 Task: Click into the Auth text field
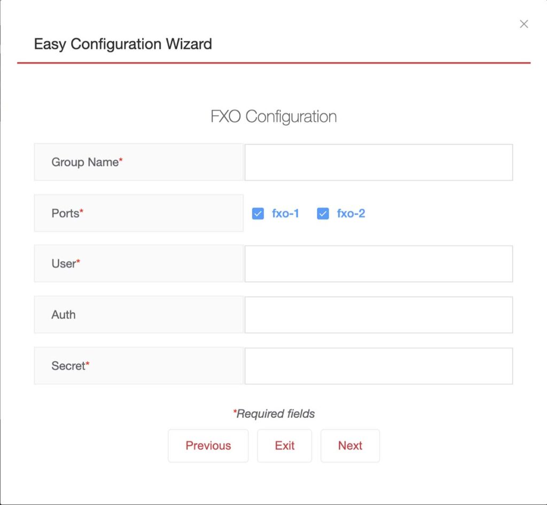point(378,315)
